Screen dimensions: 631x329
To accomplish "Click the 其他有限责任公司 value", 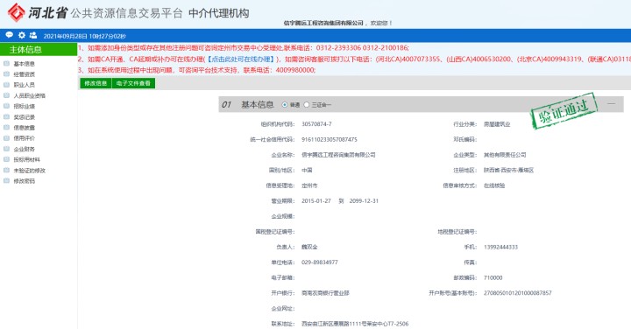I will pyautogui.click(x=505, y=155).
